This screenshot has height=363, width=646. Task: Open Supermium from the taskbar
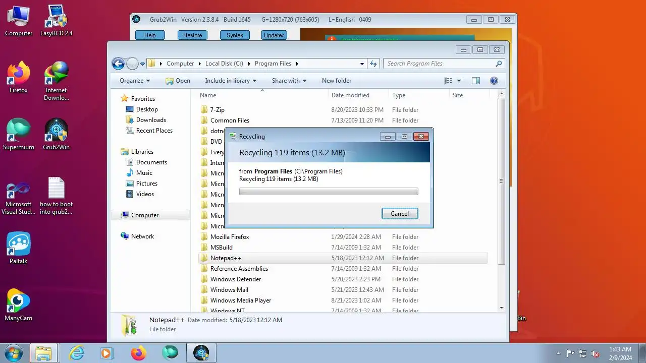(170, 353)
